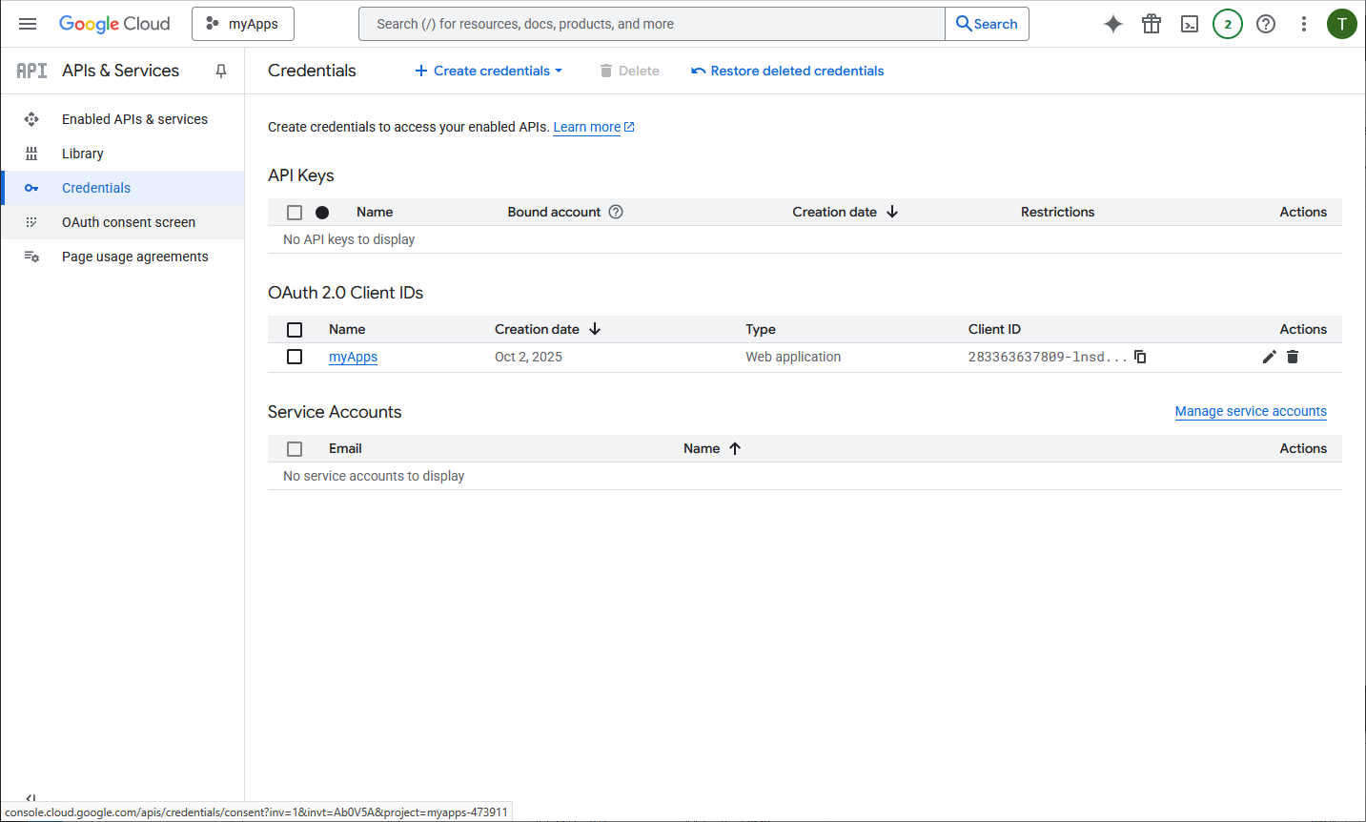This screenshot has width=1366, height=822.
Task: Go to OAuth consent screen page
Action: click(129, 222)
